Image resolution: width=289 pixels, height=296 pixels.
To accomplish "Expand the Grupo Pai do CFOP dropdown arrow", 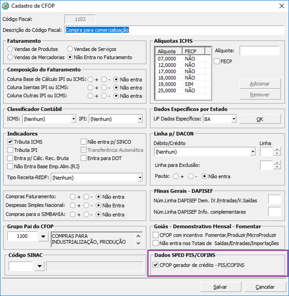I will point(43,237).
